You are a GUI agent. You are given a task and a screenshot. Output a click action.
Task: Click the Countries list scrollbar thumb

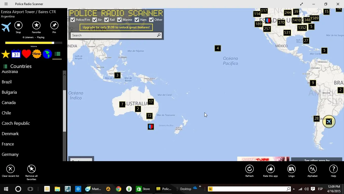pyautogui.click(x=64, y=111)
